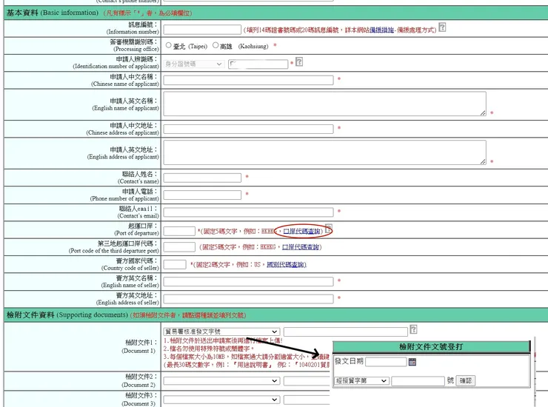Select Taipei processing office radio
The image size is (548, 407).
168,45
